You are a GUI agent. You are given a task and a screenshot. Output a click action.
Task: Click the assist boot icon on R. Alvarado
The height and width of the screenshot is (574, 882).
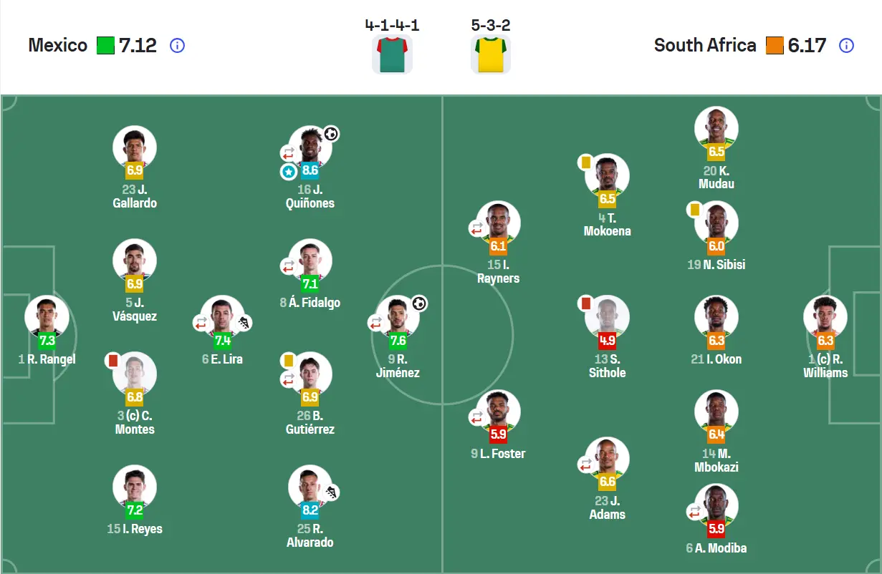(332, 492)
